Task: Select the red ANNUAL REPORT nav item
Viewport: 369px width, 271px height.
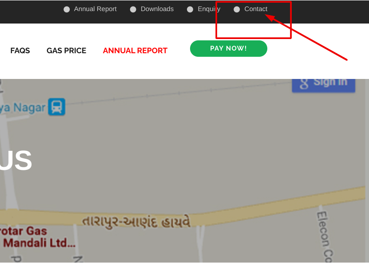Action: point(135,51)
